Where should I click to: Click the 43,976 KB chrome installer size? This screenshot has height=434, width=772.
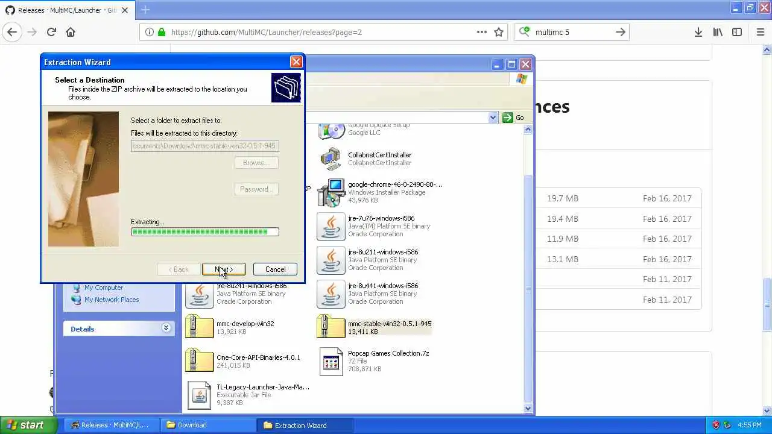click(x=363, y=200)
